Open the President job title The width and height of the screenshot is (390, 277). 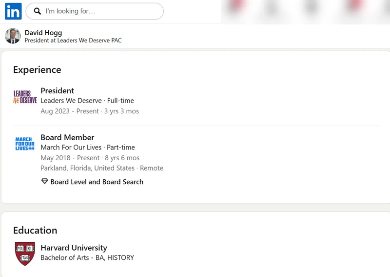(x=58, y=90)
